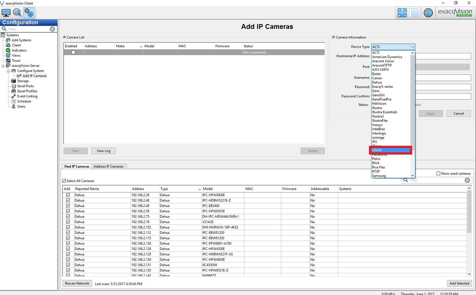This screenshot has height=295, width=476.
Task: Switch to the Find IP Cameras tab
Action: [x=76, y=167]
